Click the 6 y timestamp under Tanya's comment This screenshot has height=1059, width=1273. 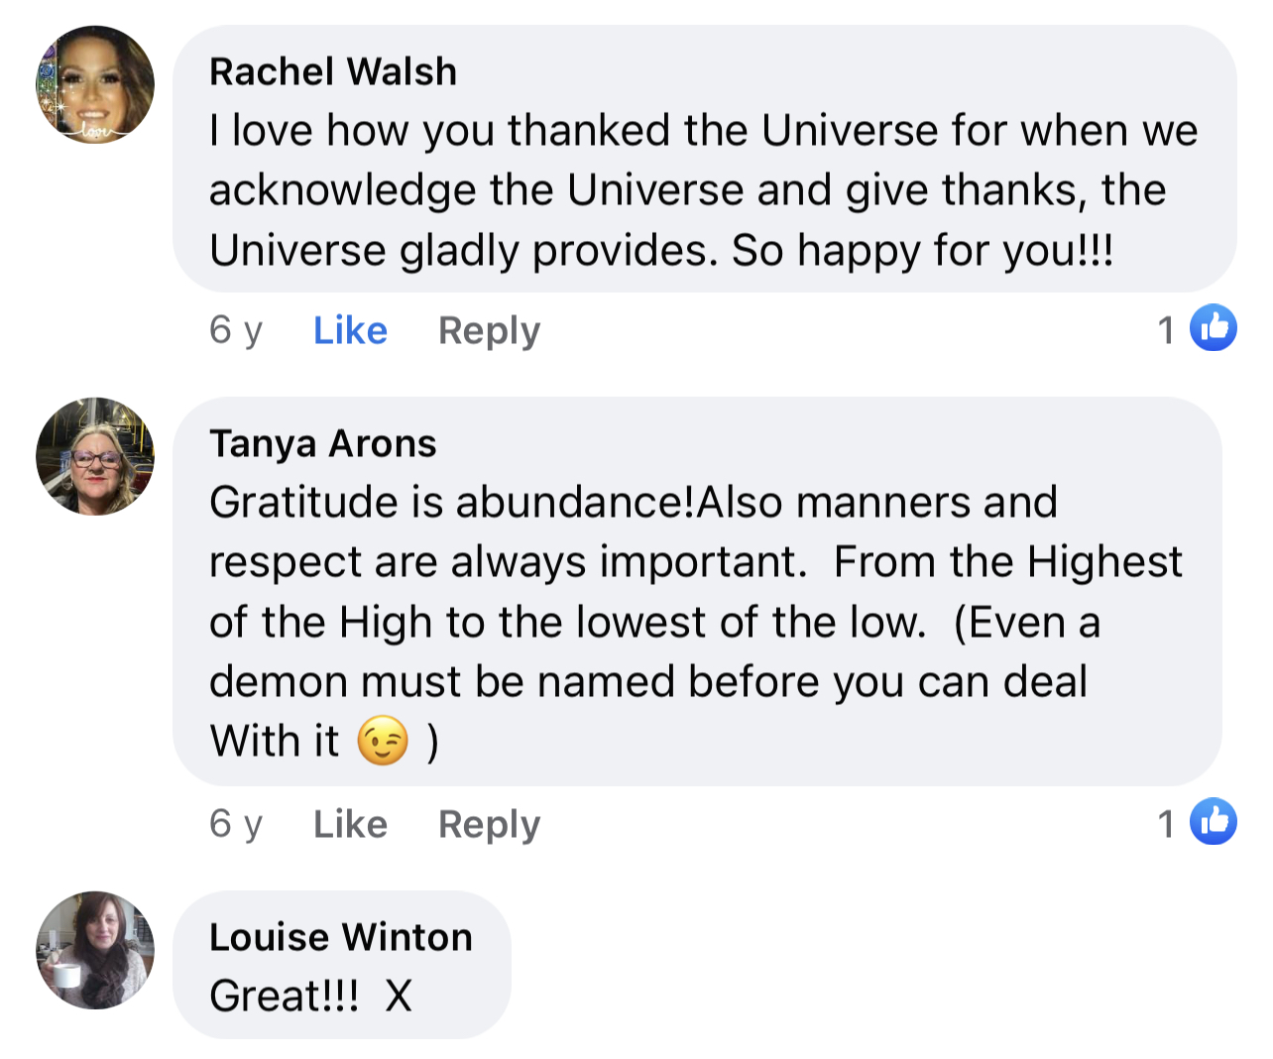236,825
